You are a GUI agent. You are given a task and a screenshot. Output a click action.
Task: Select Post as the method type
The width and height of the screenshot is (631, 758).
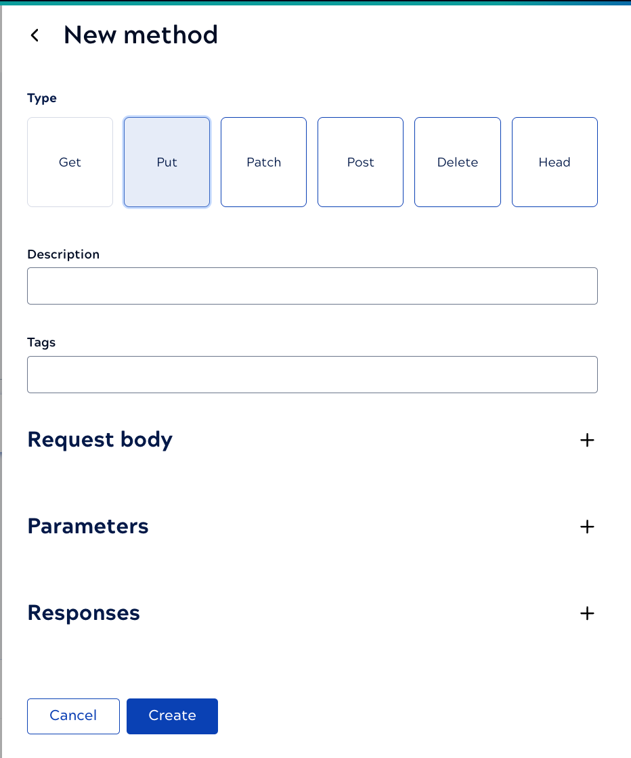[360, 162]
